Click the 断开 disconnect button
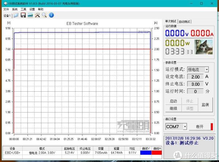The height and width of the screenshot is (162, 219). pos(200,127)
